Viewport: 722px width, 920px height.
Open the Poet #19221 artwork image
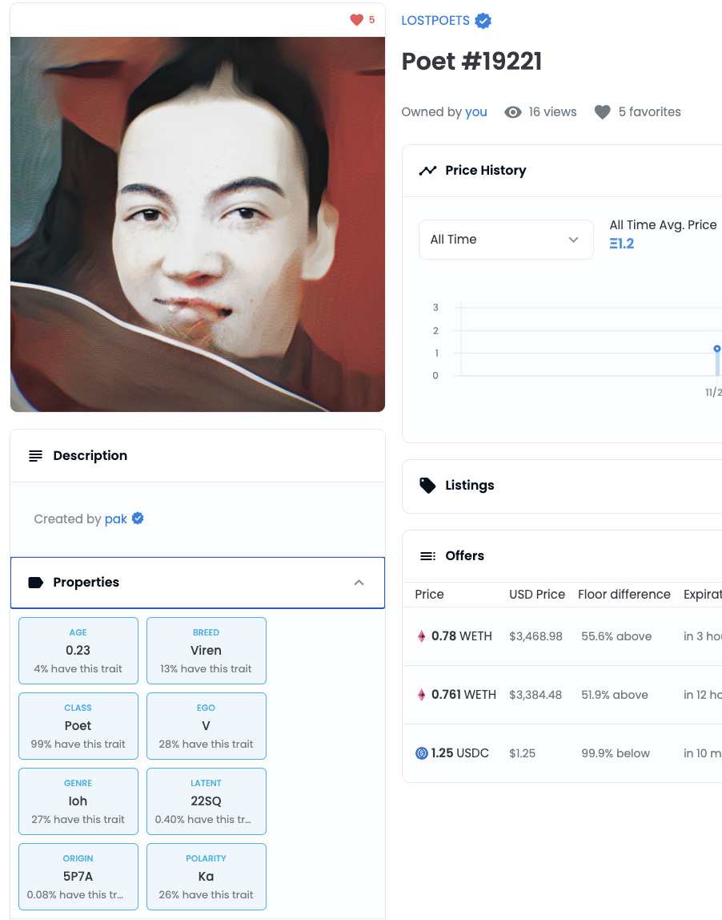(x=198, y=224)
